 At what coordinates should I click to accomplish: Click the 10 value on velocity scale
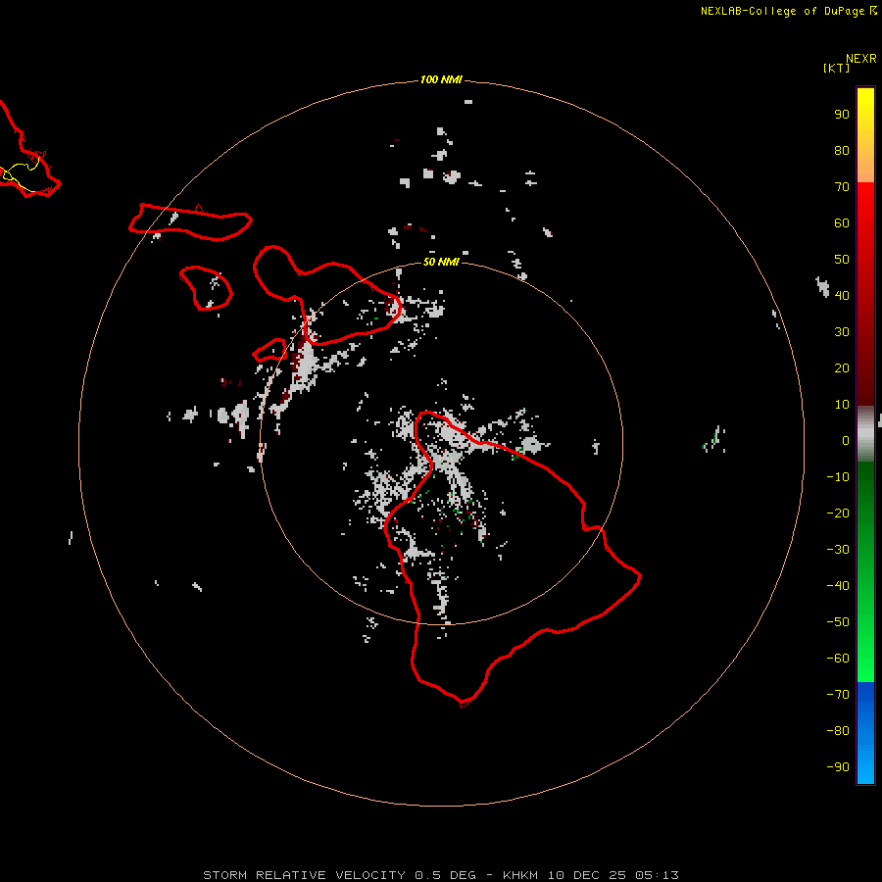842,405
